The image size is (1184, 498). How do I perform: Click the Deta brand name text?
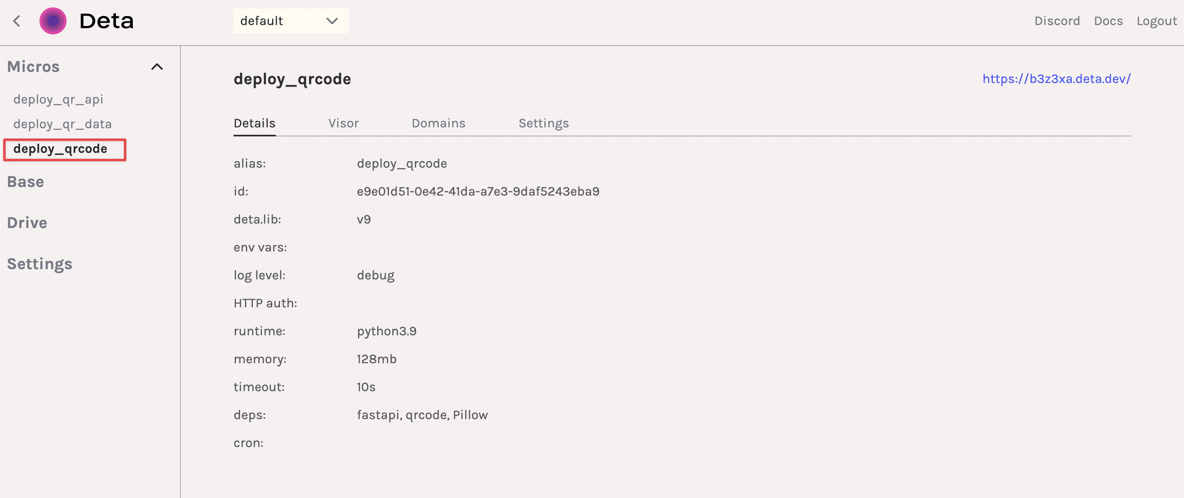tap(106, 21)
